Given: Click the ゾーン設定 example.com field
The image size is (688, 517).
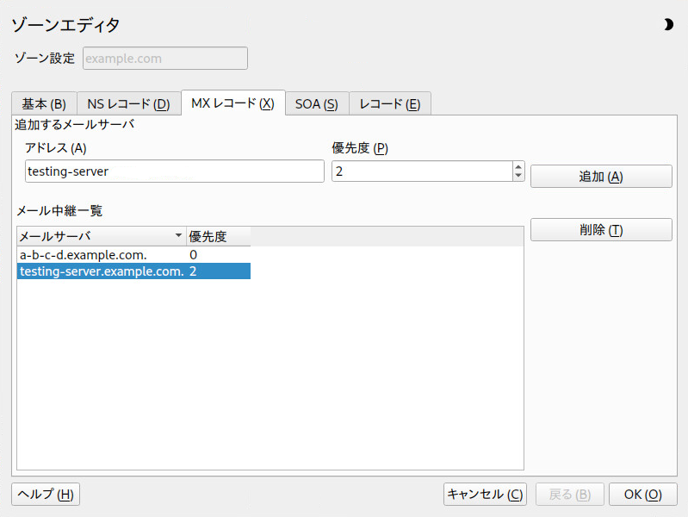Looking at the screenshot, I should point(165,59).
